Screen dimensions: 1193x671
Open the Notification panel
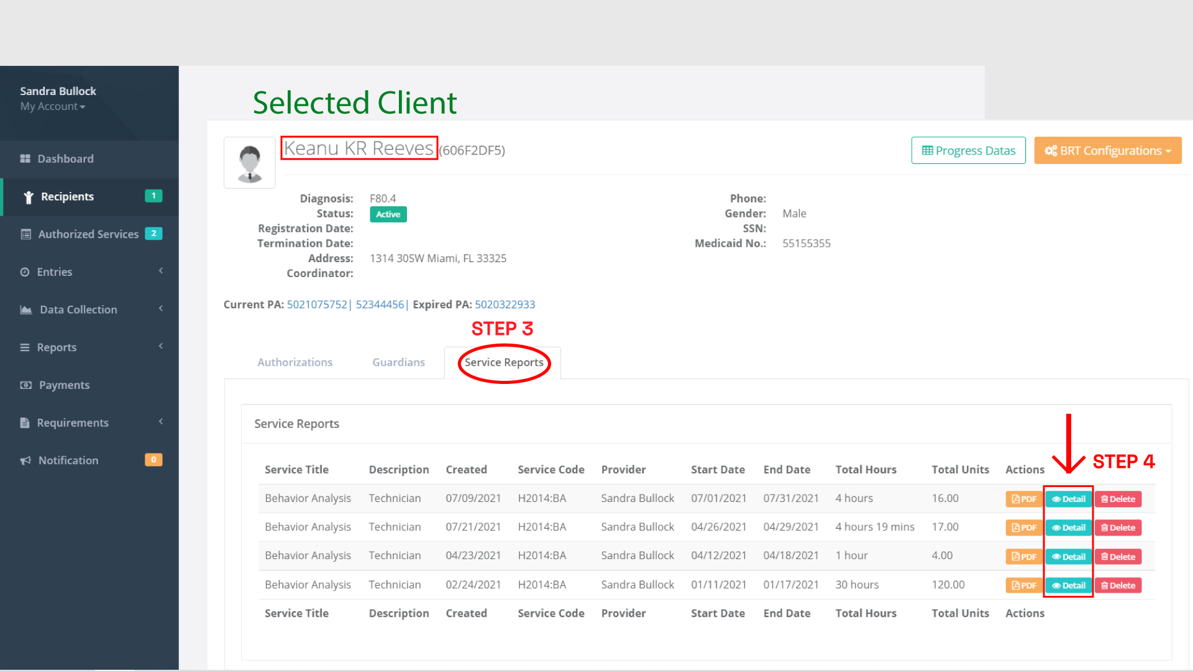click(68, 460)
